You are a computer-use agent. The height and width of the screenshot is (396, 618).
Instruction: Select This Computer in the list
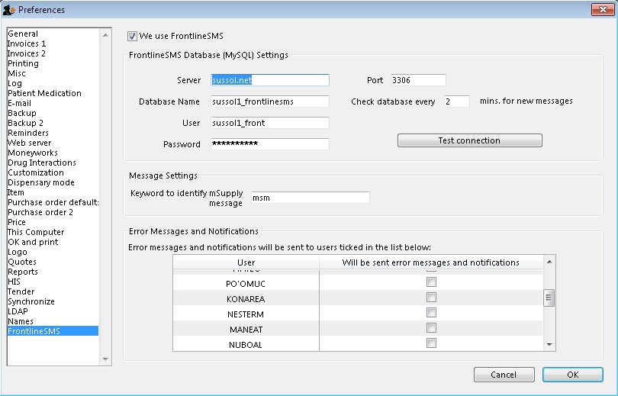click(53, 232)
